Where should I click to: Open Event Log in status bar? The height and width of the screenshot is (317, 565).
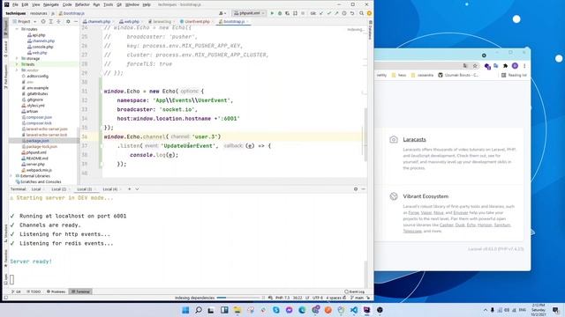354,291
